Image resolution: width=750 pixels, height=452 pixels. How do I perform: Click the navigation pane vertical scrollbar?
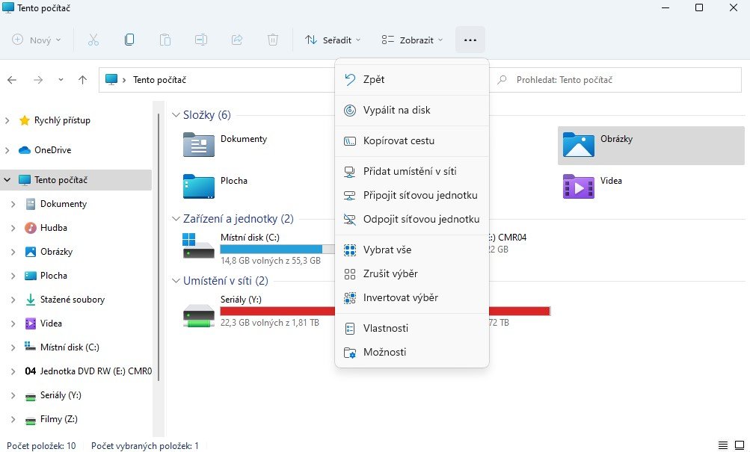pyautogui.click(x=159, y=246)
